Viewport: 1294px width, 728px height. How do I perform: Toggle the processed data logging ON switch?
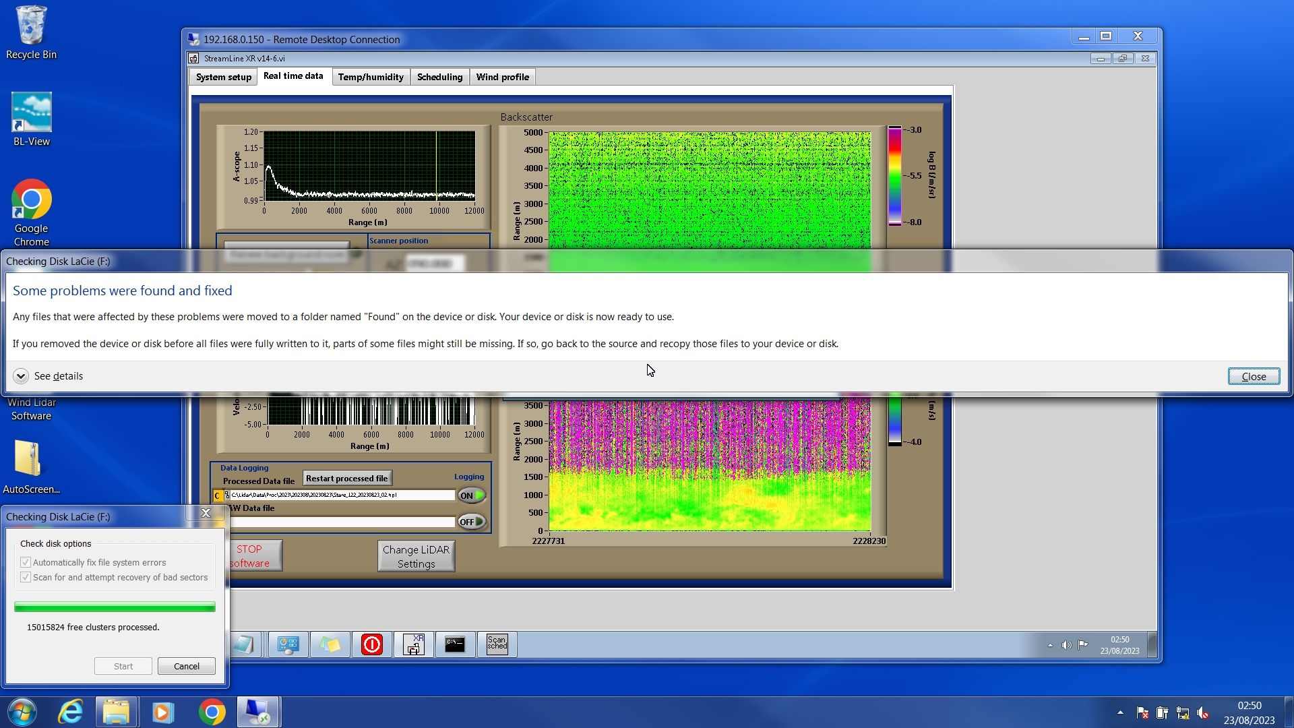pos(472,495)
